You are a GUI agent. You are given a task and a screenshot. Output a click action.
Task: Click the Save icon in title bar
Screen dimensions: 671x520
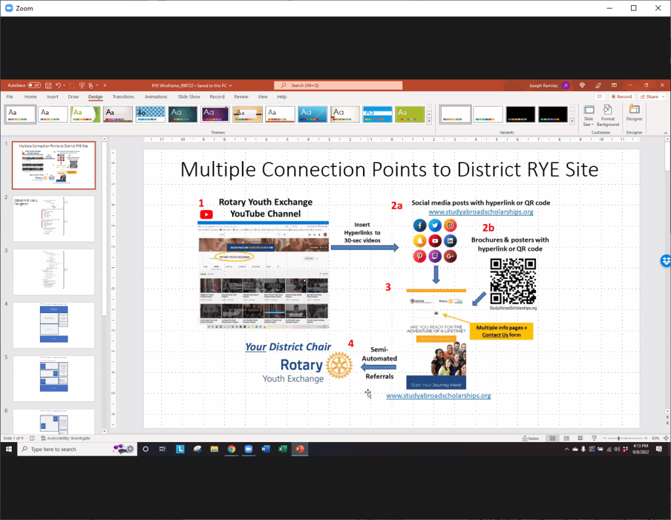pyautogui.click(x=48, y=85)
